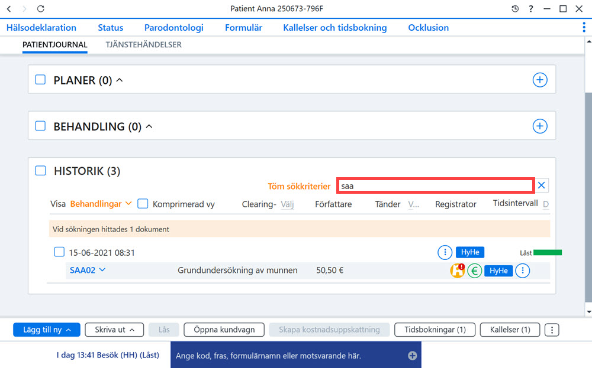
Task: Clear the search field with the X icon
Action: tap(542, 185)
